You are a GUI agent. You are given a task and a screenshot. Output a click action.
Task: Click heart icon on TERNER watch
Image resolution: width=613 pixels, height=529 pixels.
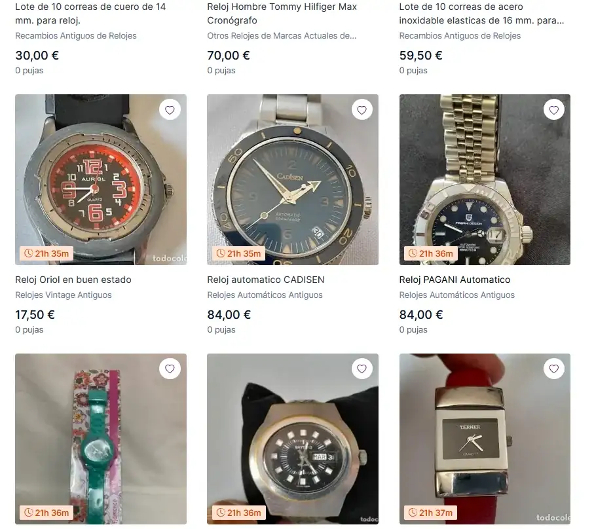pyautogui.click(x=554, y=369)
